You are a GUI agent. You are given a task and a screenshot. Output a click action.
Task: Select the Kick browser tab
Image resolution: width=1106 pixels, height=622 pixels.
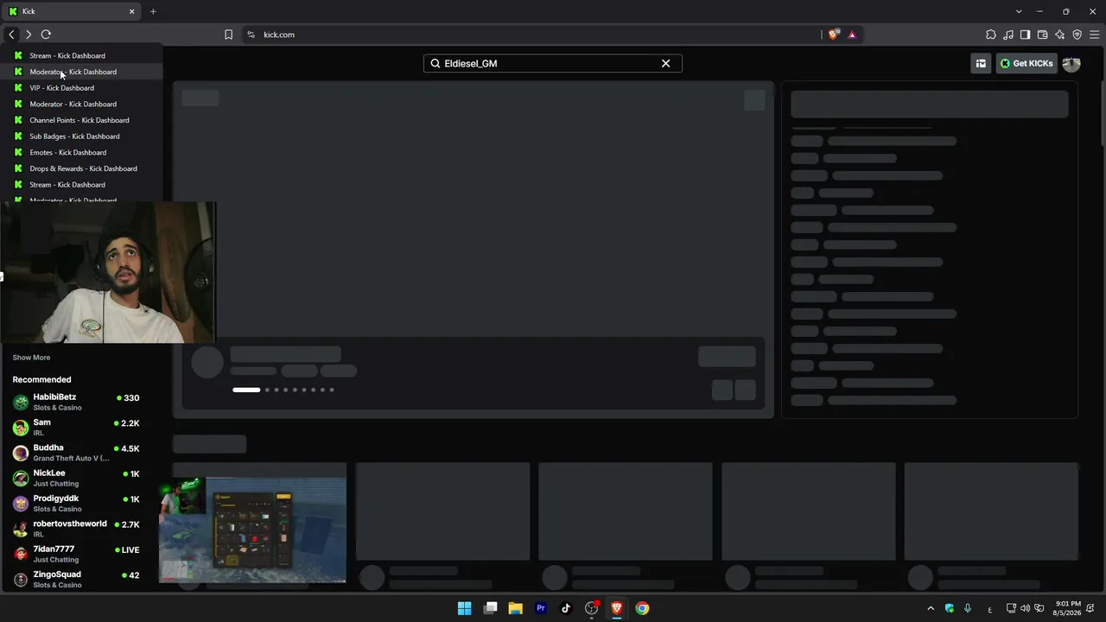(x=73, y=11)
